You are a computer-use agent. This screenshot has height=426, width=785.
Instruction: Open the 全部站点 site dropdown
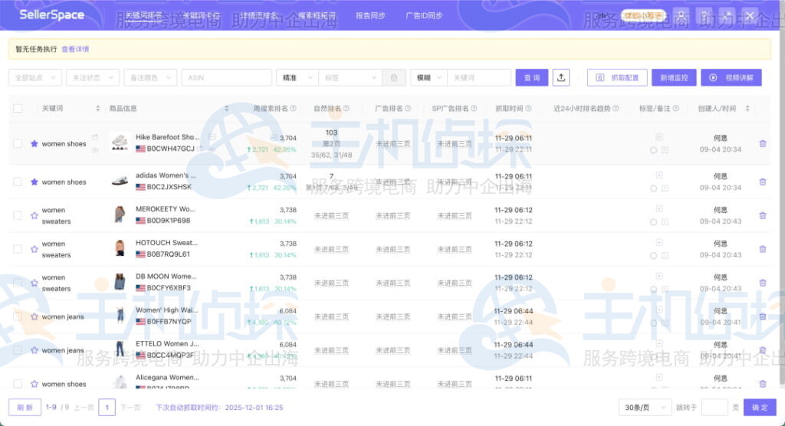(x=35, y=77)
